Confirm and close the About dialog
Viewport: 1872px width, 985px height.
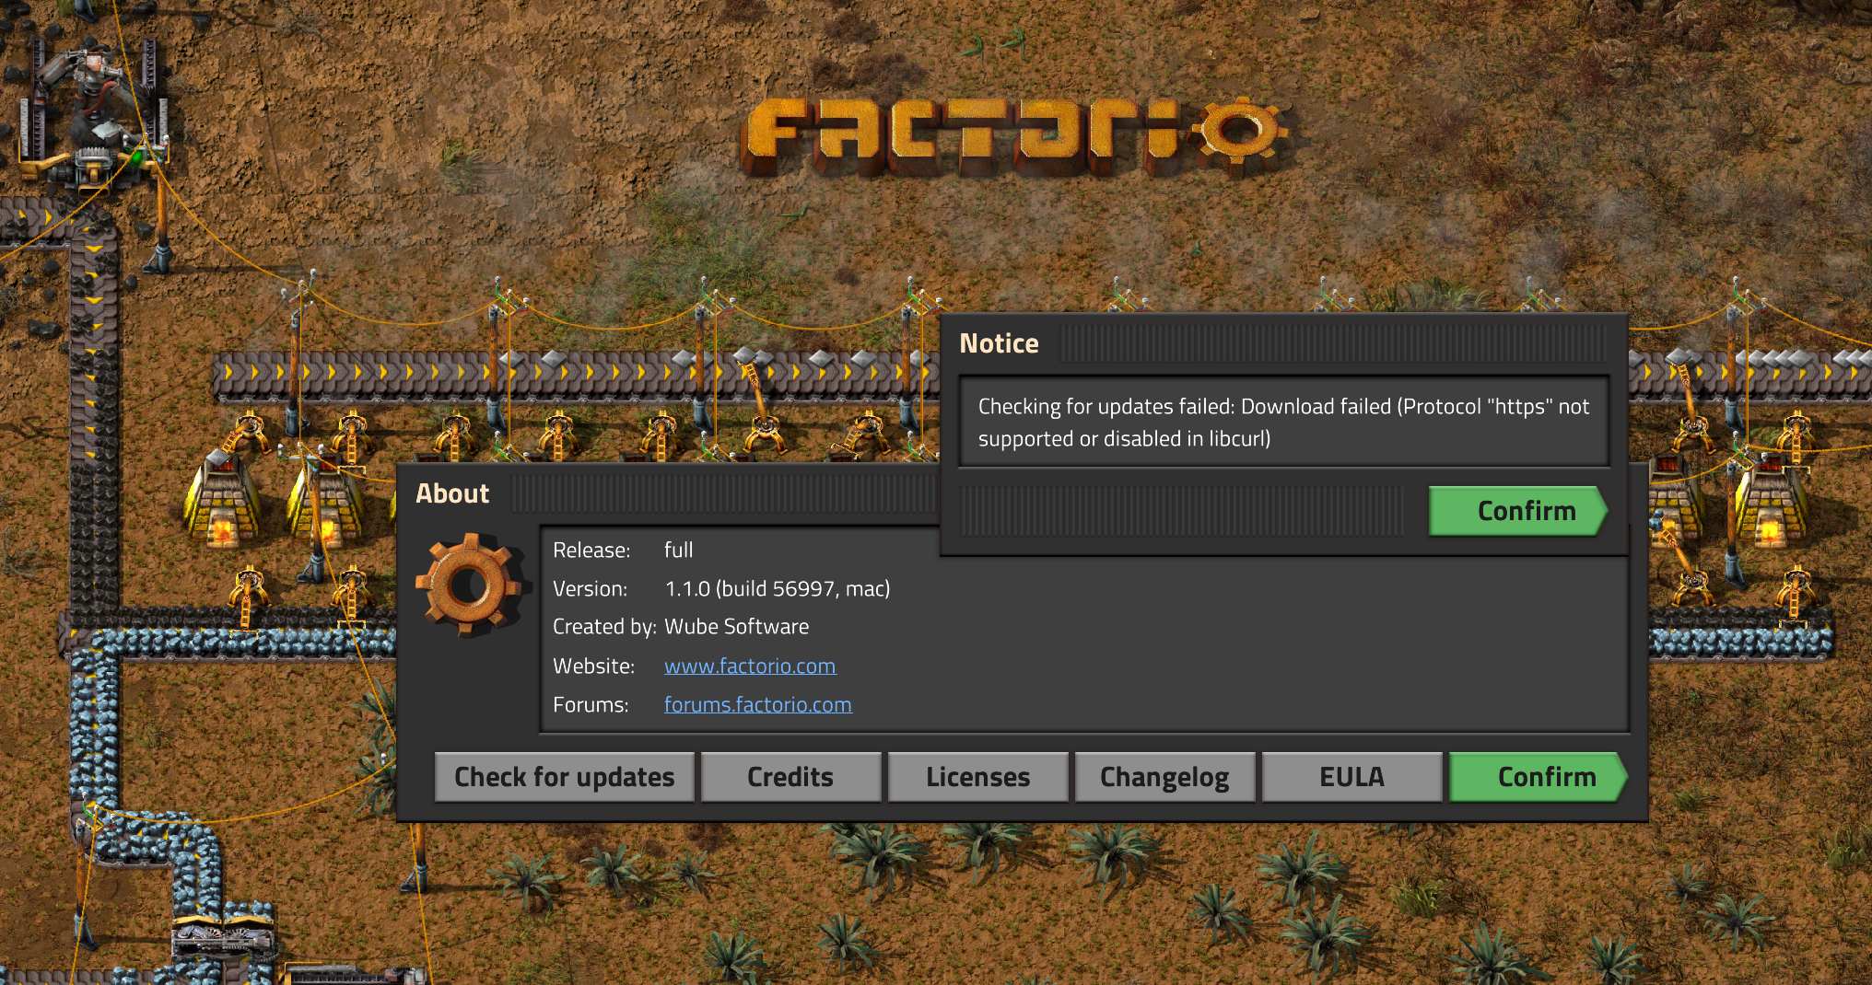pyautogui.click(x=1539, y=777)
